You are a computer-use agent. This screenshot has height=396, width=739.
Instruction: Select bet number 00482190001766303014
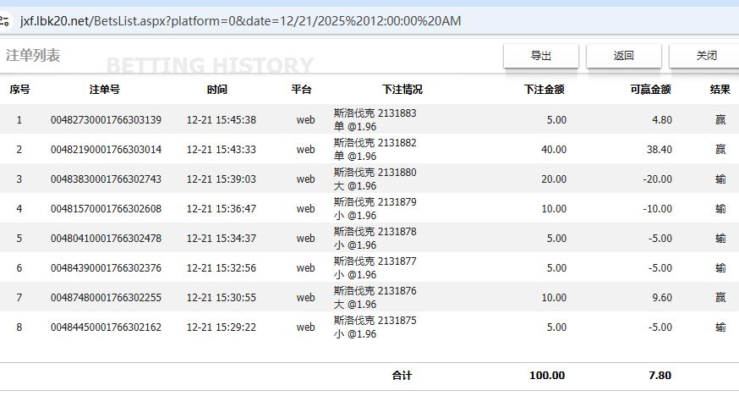pos(106,150)
